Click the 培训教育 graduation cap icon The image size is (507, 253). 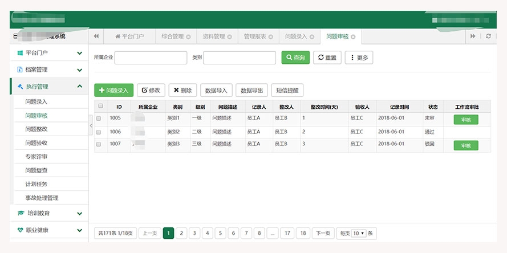[x=21, y=213]
